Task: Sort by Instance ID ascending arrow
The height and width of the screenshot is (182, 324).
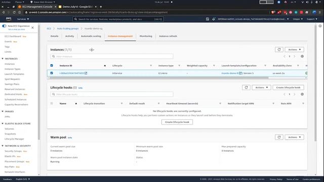Action: pyautogui.click(x=105, y=66)
